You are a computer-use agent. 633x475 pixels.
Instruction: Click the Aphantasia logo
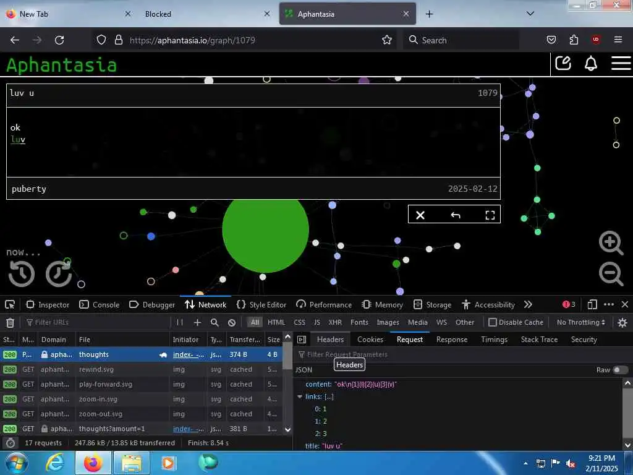[x=61, y=65]
